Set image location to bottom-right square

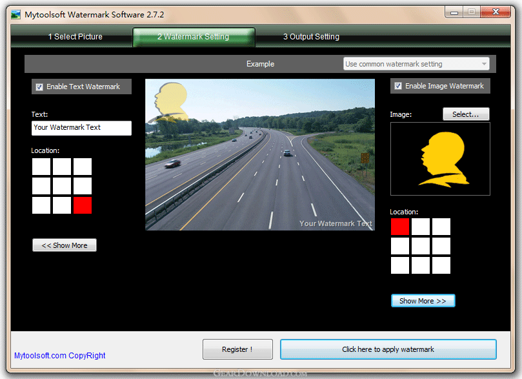tap(441, 265)
